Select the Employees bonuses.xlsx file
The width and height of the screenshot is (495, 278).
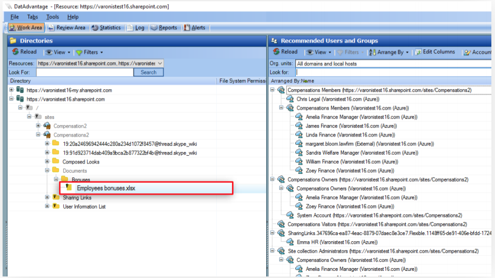pyautogui.click(x=106, y=188)
